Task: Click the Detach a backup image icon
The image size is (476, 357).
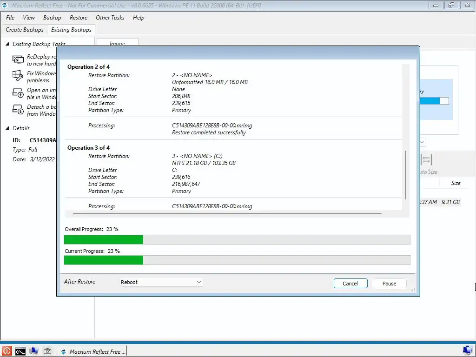Action: coord(18,109)
